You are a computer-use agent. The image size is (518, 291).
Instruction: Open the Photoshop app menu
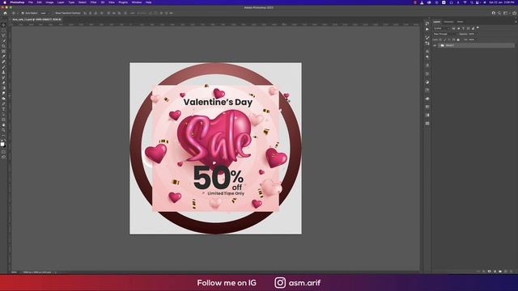[x=17, y=2]
